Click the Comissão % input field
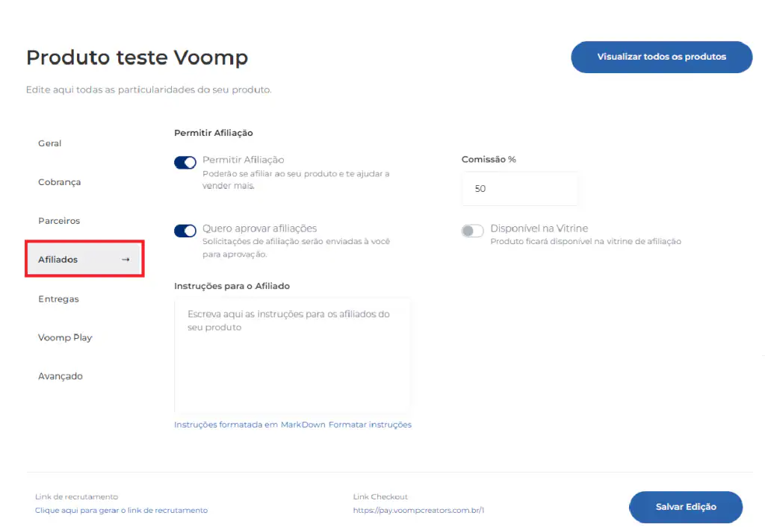Viewport: 765px width, 527px height. point(520,189)
